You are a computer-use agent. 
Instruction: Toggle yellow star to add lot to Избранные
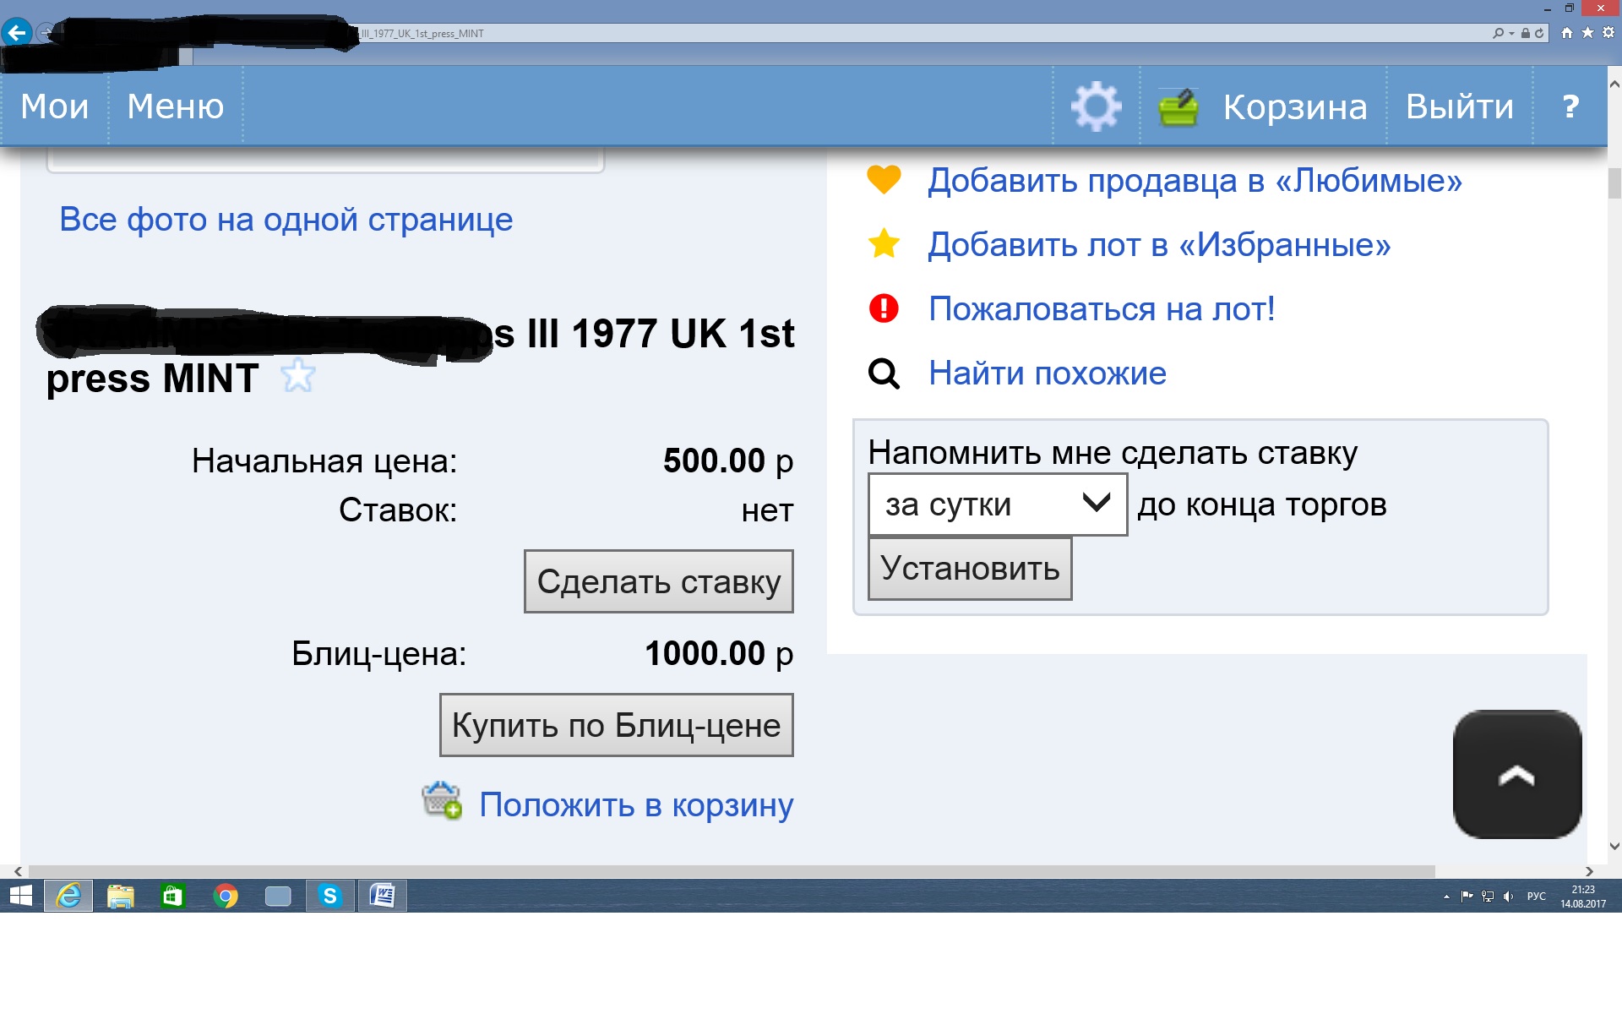[x=884, y=244]
